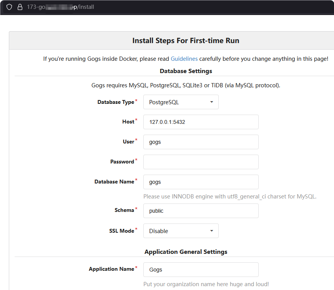The height and width of the screenshot is (290, 334).
Task: Click the SSL Mode field label
Action: (121, 231)
